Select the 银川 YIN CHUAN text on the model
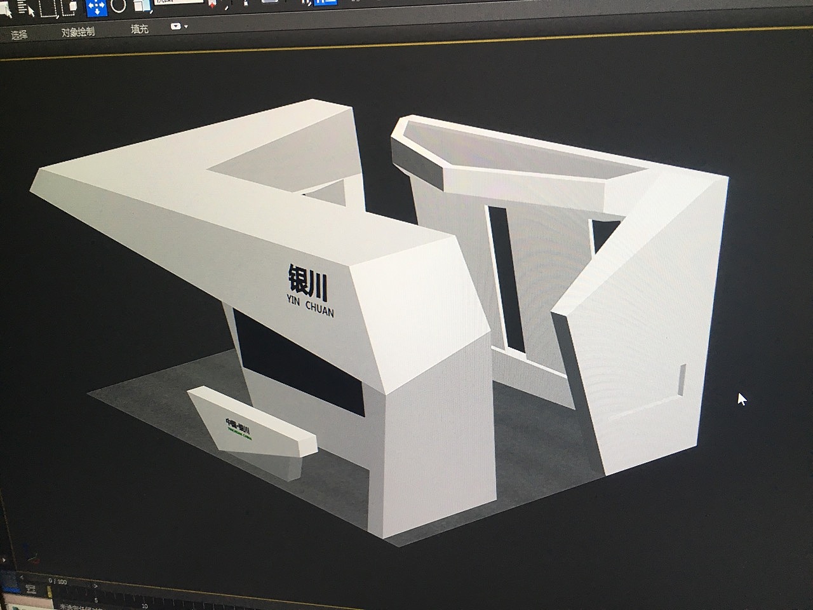The height and width of the screenshot is (610, 813). tap(310, 292)
